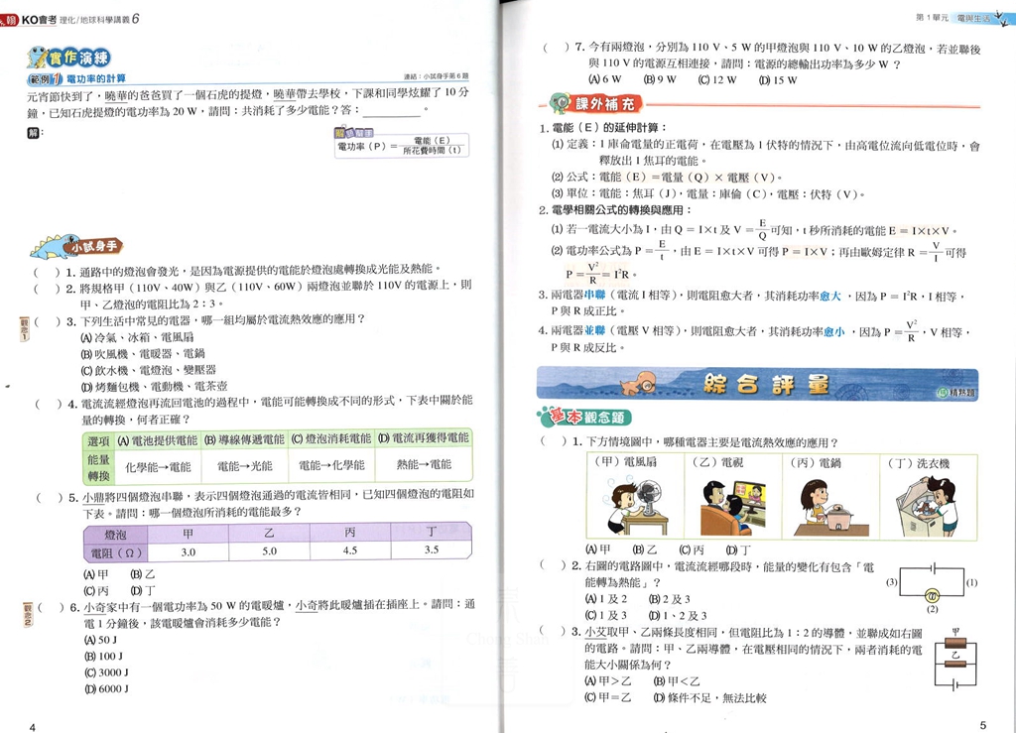Image resolution: width=1016 pixels, height=733 pixels.
Task: Click the 觀念2 side tag
Action: (28, 614)
